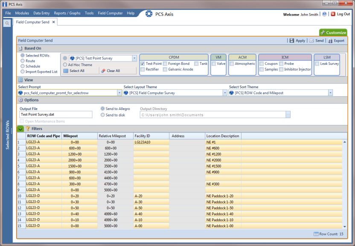Click the Export button label
This screenshot has width=355, height=246.
[339, 41]
